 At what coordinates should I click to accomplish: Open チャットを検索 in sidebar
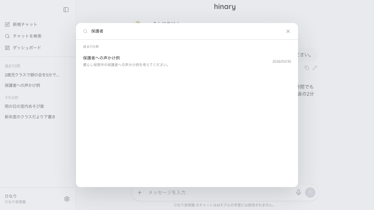38,36
